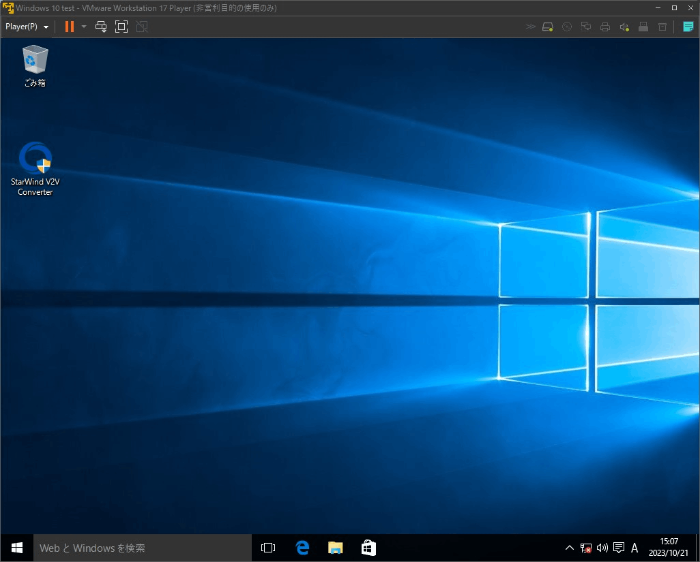The image size is (700, 562).
Task: Select the StarWind V2V Converter shortcut
Action: [x=35, y=170]
